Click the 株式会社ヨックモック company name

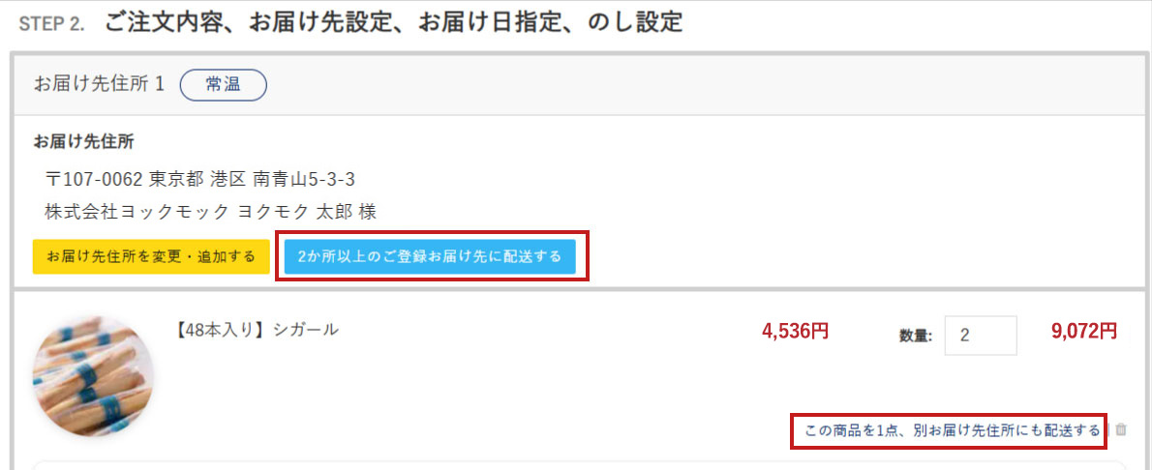coord(136,212)
